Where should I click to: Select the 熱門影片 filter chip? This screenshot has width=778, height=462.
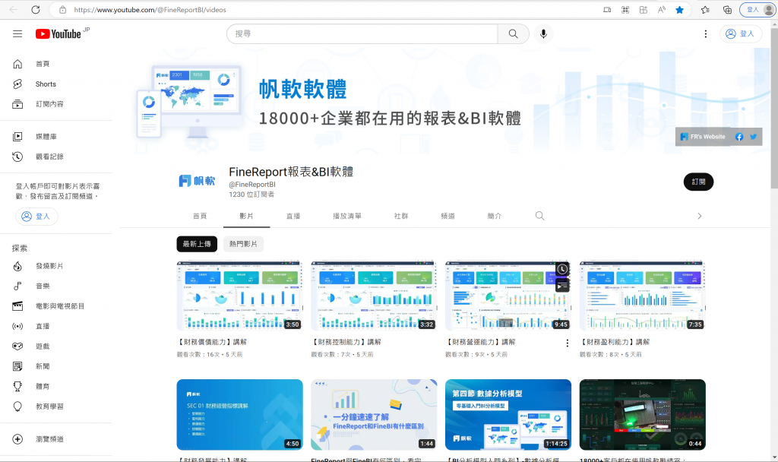243,244
